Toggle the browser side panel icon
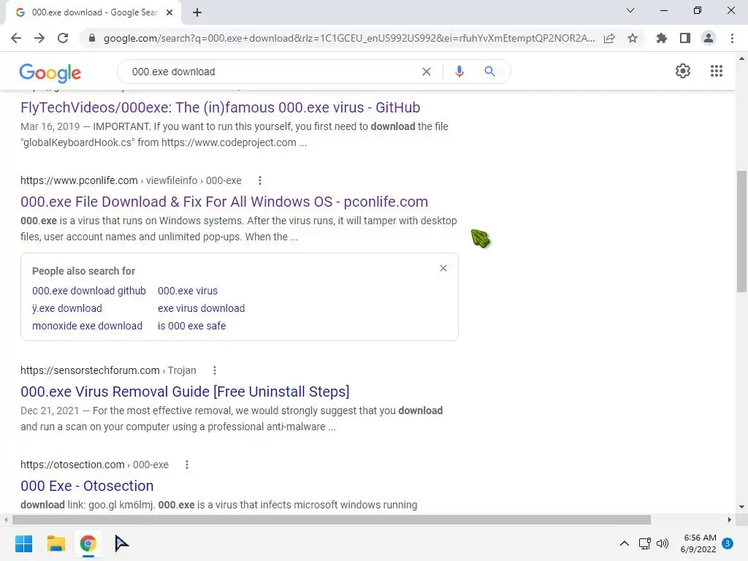The height and width of the screenshot is (561, 748). [685, 38]
